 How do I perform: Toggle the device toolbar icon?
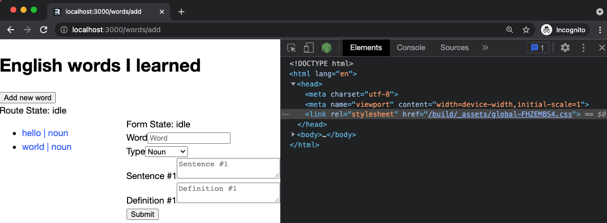point(308,48)
